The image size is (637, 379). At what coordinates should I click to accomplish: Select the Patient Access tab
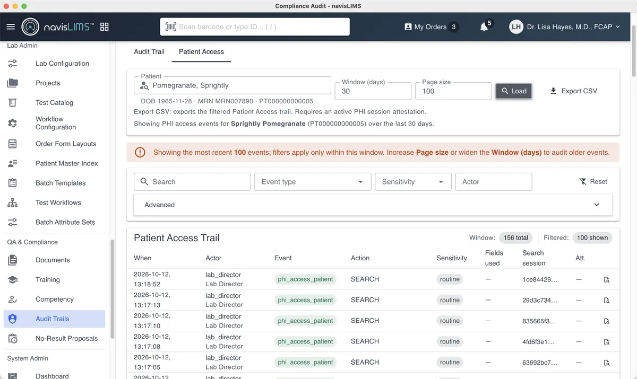(201, 51)
